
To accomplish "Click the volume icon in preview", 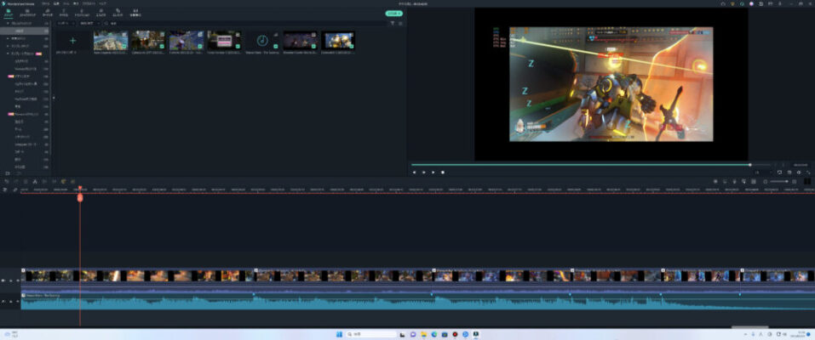I will click(799, 172).
